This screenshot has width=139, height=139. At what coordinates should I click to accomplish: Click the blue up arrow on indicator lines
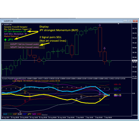coord(25,86)
